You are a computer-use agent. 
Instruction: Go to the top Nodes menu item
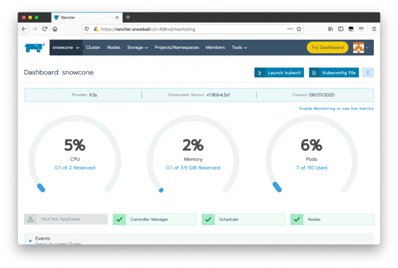click(x=114, y=47)
